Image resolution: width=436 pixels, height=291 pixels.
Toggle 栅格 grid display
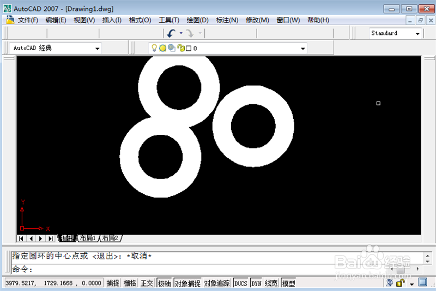(130, 283)
